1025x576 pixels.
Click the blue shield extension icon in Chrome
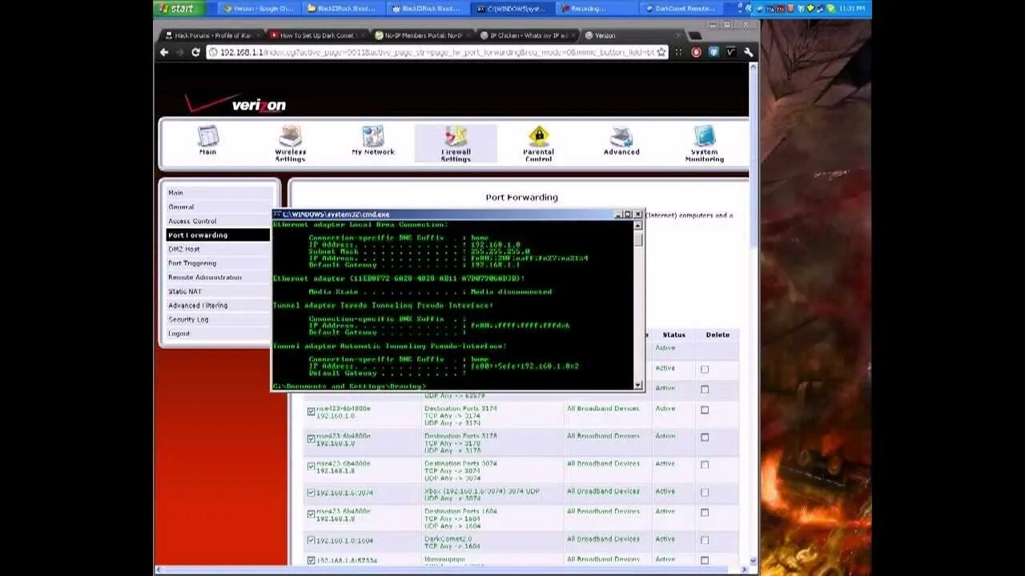pos(713,52)
